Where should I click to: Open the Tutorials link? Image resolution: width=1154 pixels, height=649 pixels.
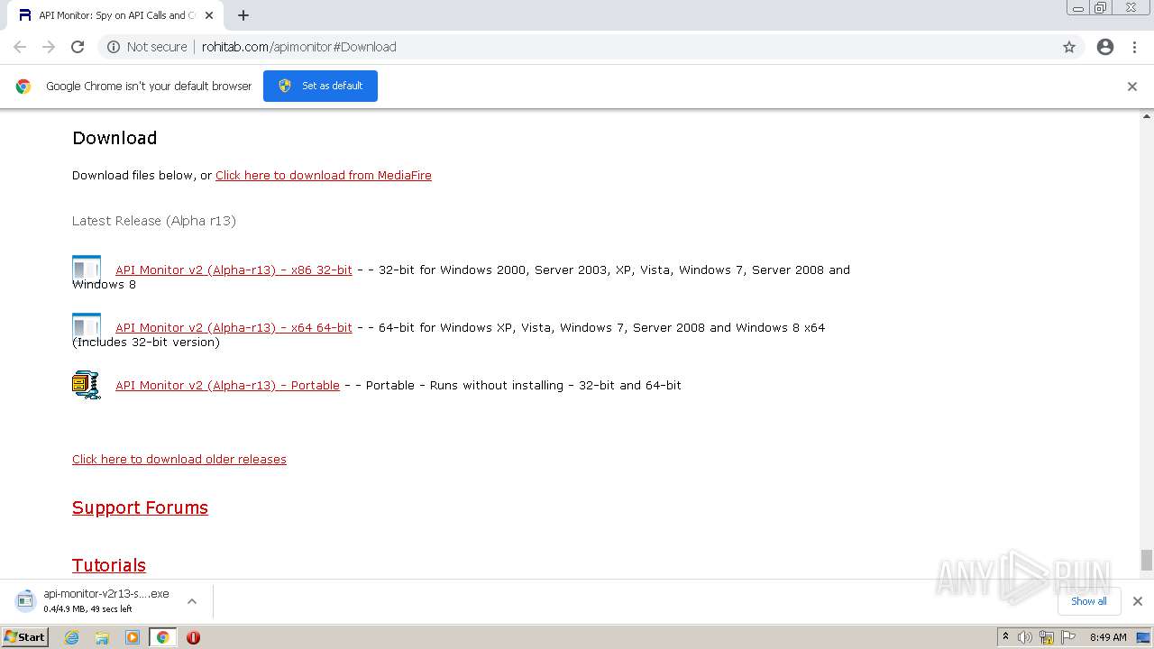tap(109, 565)
